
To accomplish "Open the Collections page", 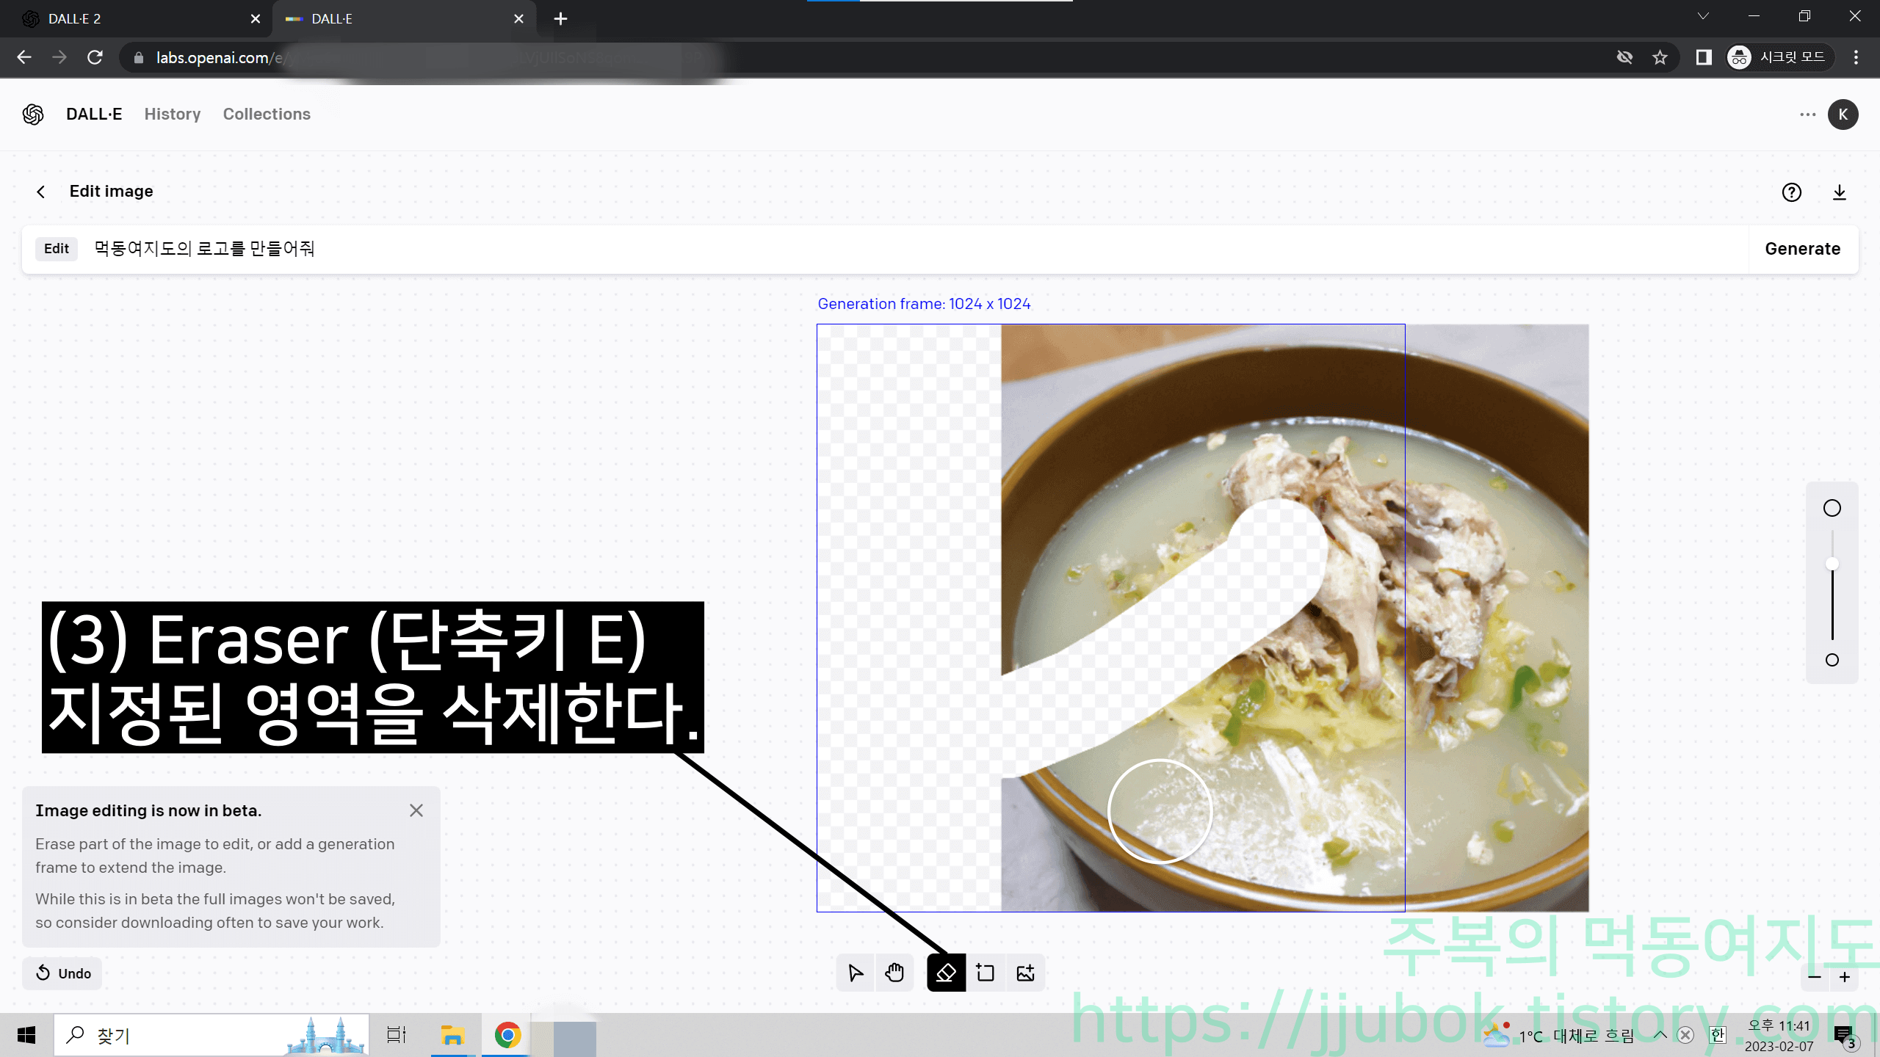I will [267, 114].
